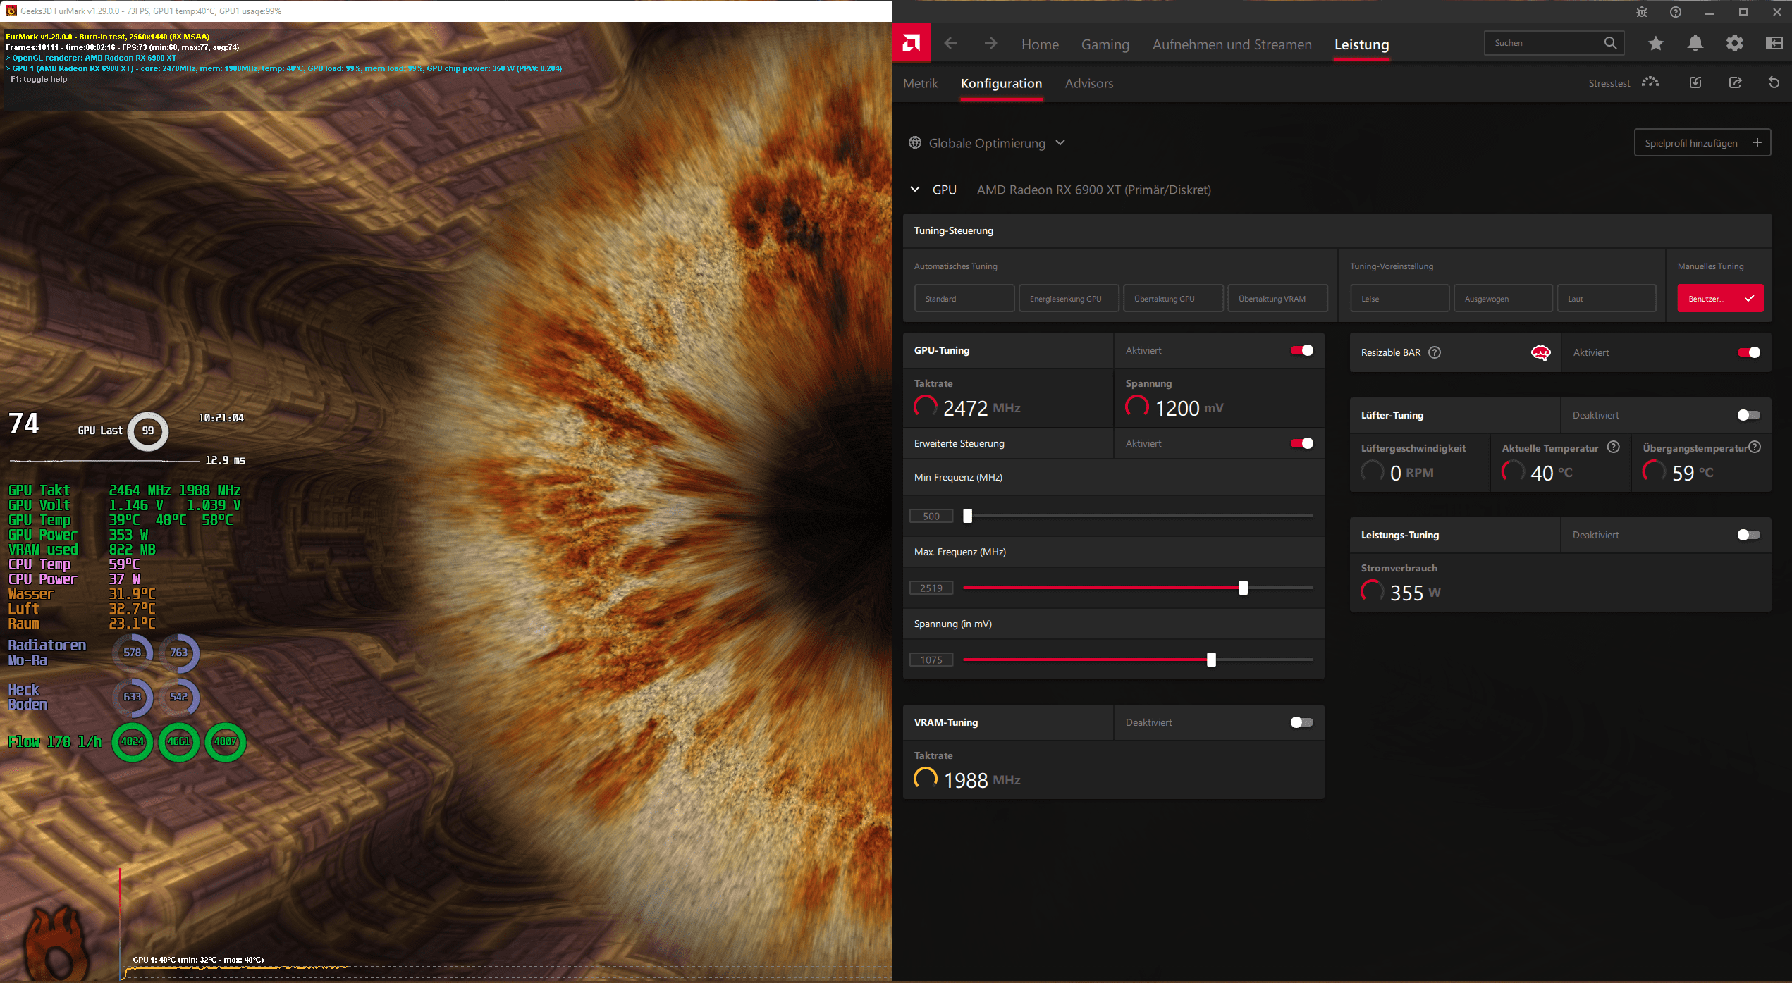Select Ausgewogen tuning preset

pyautogui.click(x=1503, y=299)
